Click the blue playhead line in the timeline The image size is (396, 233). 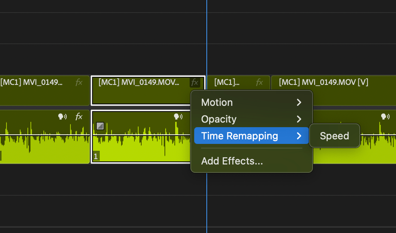[207, 38]
